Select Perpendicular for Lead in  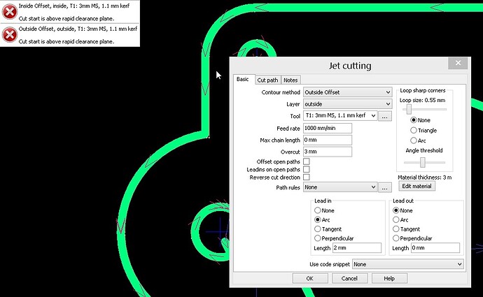coord(318,238)
